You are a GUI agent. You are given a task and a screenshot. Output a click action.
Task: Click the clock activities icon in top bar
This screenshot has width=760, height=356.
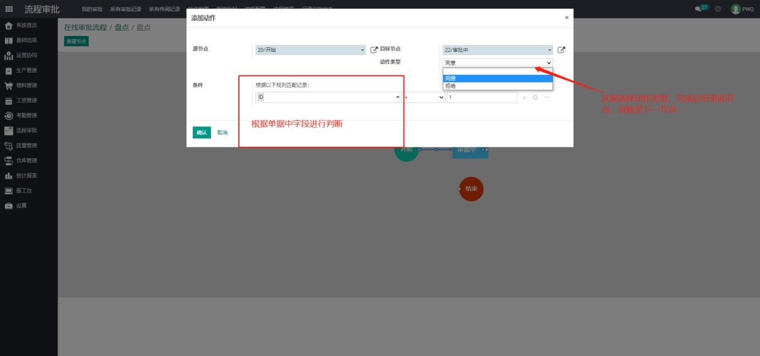click(717, 9)
